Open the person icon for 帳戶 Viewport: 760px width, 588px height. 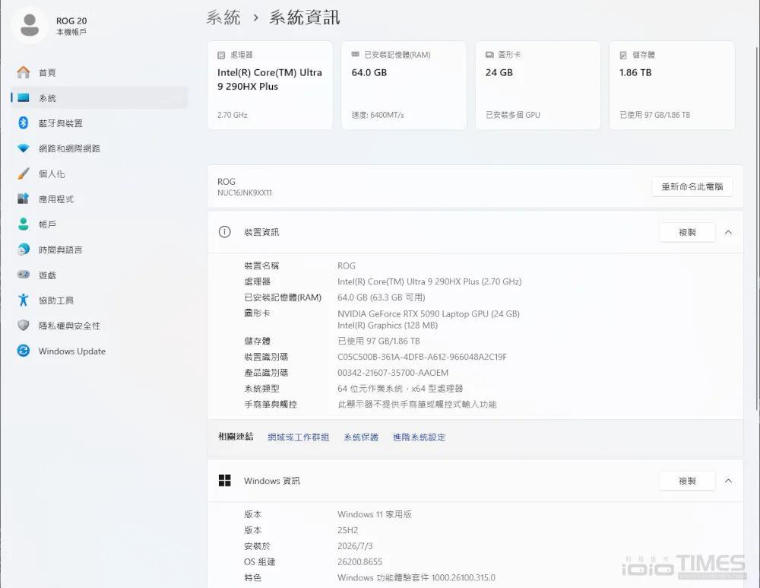[24, 224]
